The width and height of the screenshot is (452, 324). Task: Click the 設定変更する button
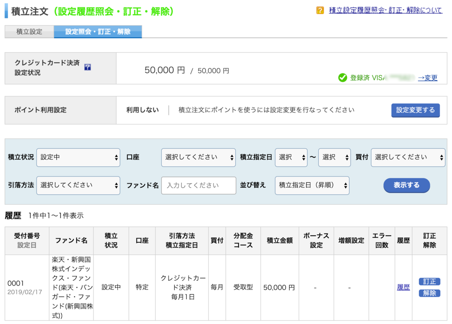tap(415, 110)
